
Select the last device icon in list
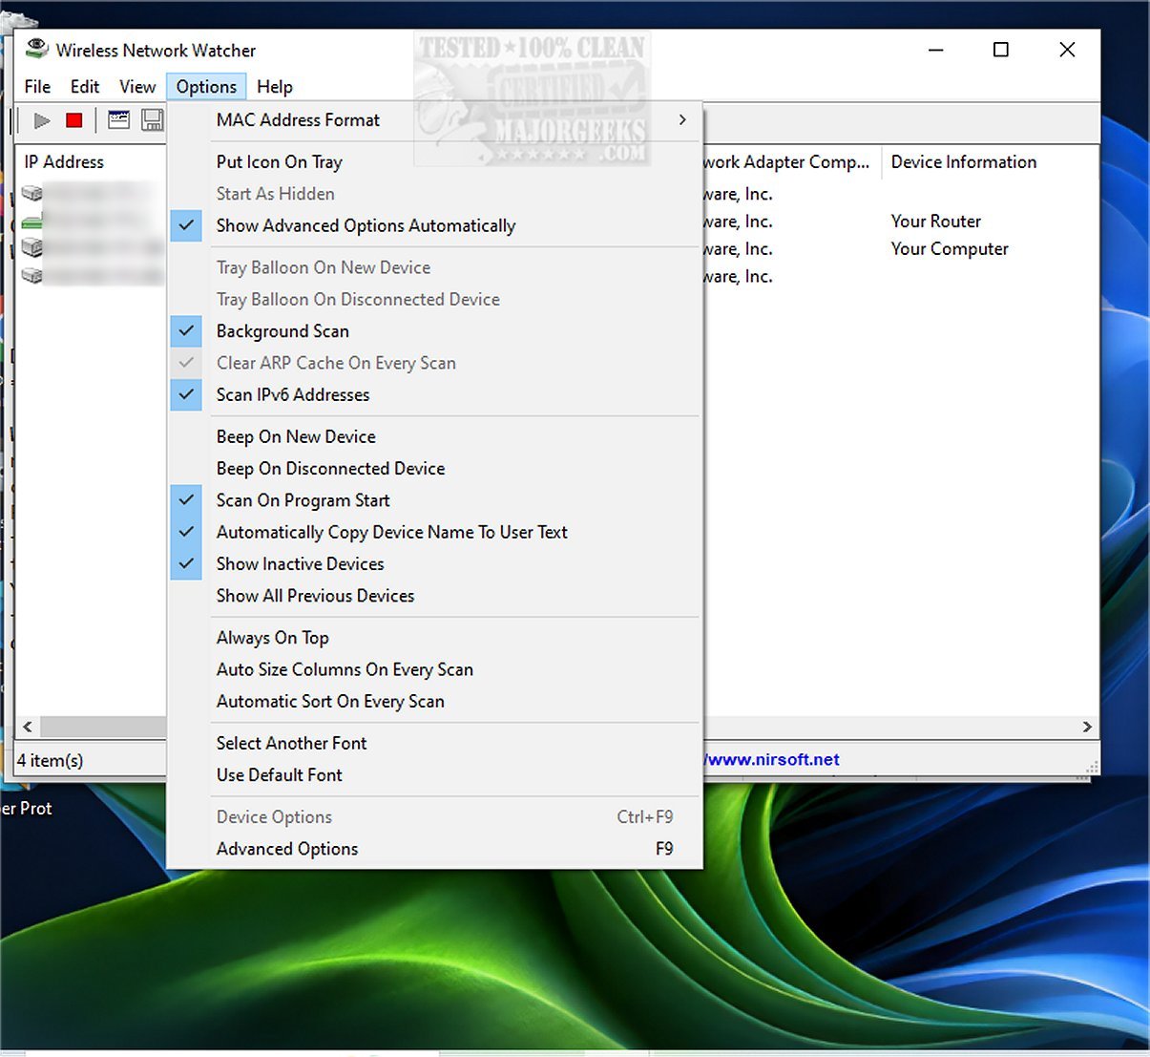pyautogui.click(x=31, y=277)
